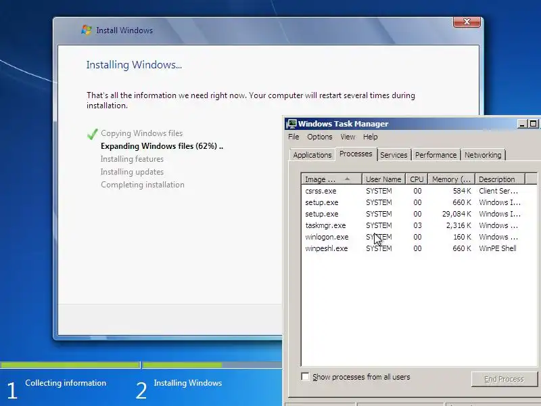Click the Copying Windows files step text
The image size is (541, 406).
click(x=142, y=133)
